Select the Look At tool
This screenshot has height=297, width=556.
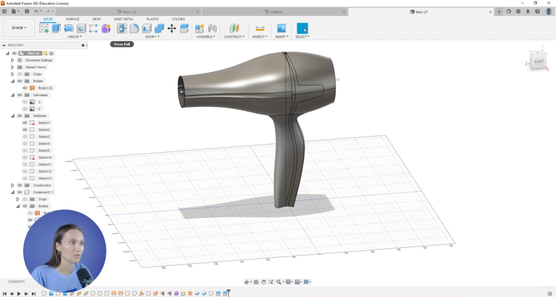tap(256, 282)
